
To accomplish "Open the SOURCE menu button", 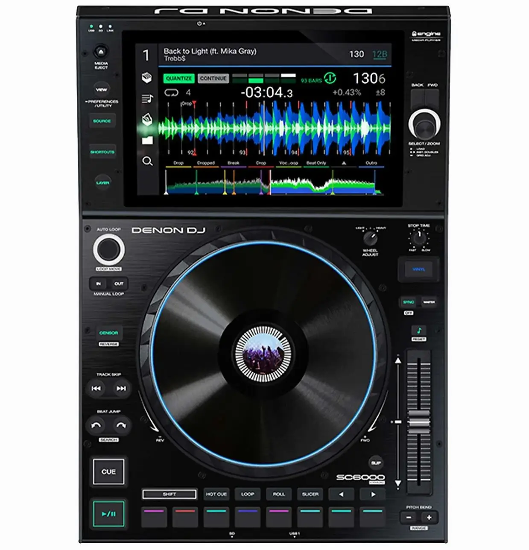I will point(102,121).
